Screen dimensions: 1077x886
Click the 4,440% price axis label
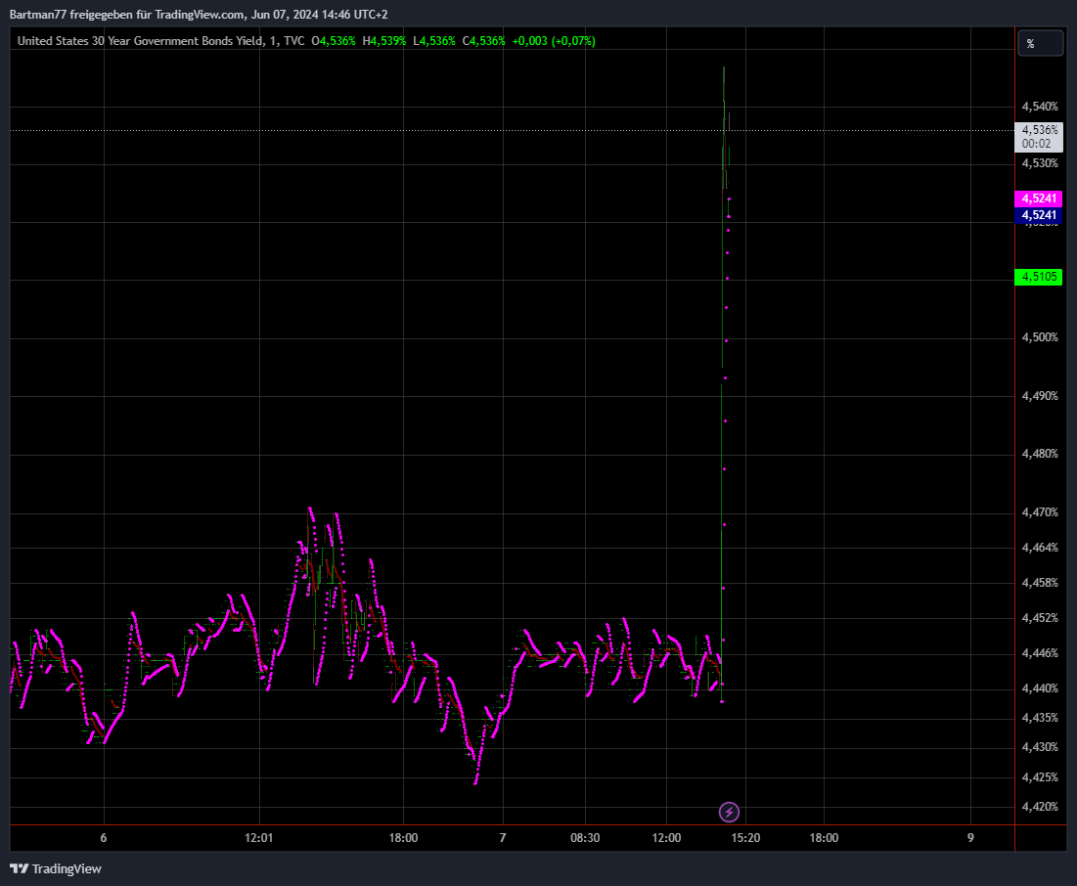pyautogui.click(x=1040, y=688)
